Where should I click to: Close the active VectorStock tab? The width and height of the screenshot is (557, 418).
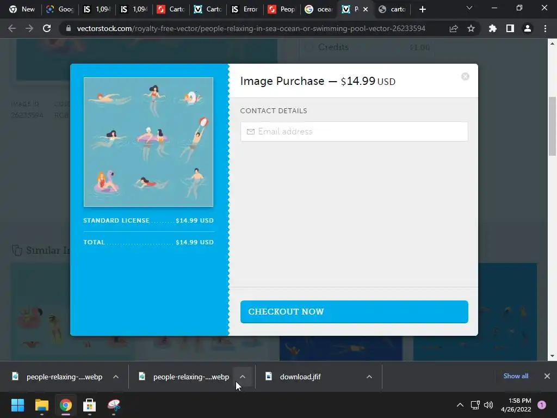point(366,9)
